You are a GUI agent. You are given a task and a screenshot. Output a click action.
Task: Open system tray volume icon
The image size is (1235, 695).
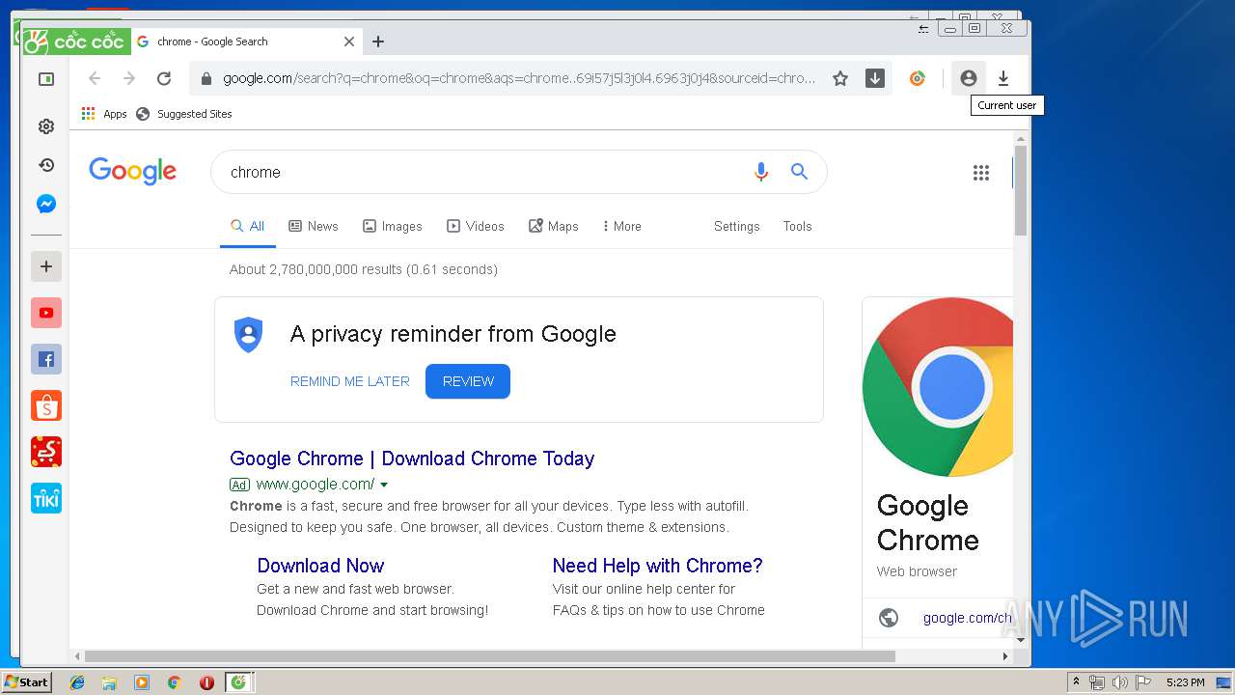click(x=1120, y=682)
